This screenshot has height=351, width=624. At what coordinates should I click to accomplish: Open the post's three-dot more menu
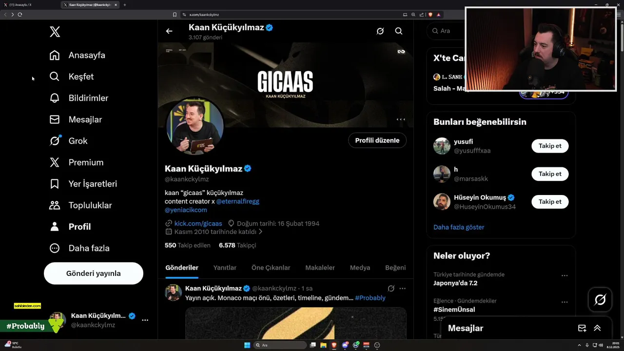[403, 289]
